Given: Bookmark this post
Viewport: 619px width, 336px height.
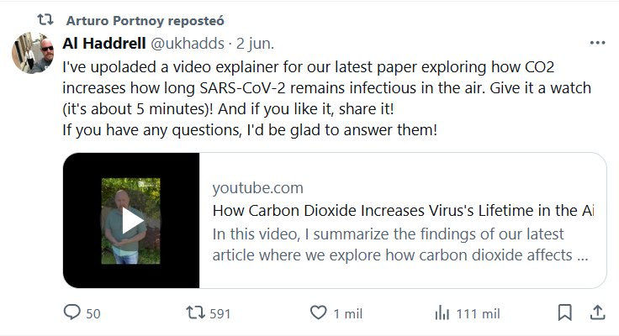Looking at the screenshot, I should 566,313.
